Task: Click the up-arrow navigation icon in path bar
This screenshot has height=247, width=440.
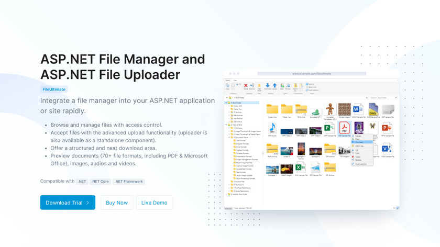Action: (x=227, y=97)
